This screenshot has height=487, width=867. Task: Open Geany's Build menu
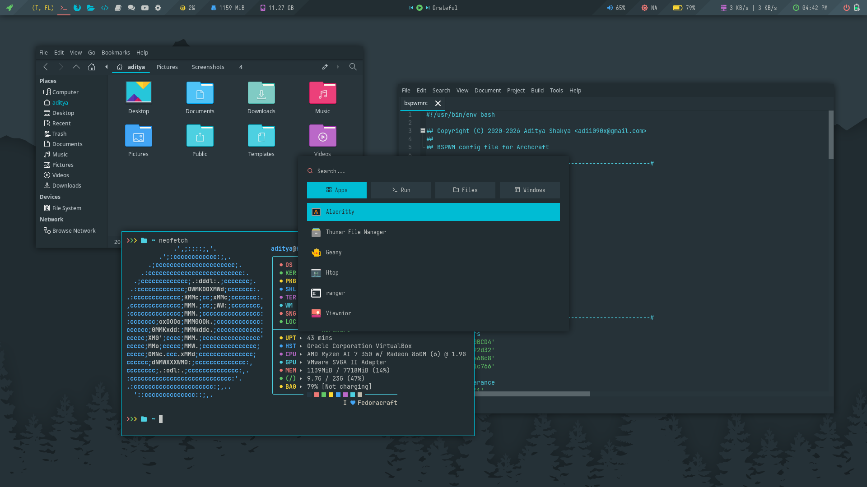[537, 91]
